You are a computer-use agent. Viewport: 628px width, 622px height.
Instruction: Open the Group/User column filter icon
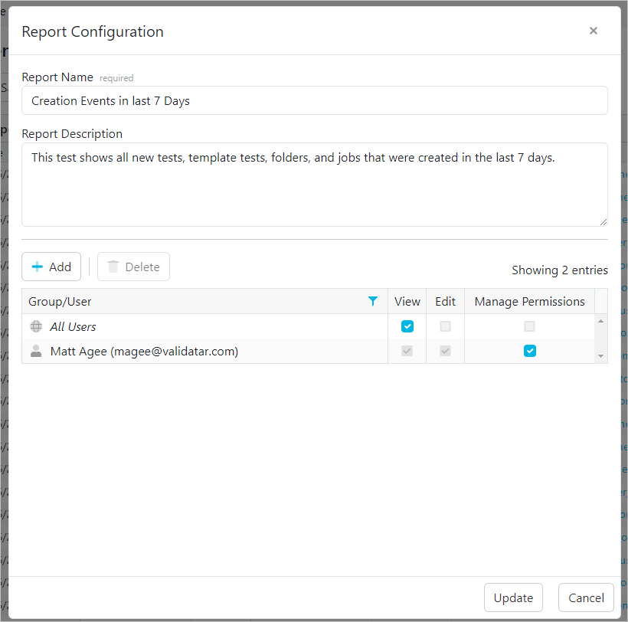(372, 301)
